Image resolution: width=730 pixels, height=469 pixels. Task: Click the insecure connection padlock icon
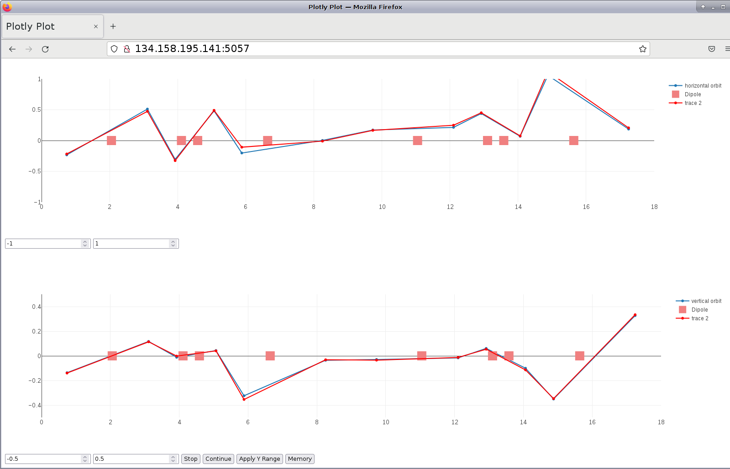pyautogui.click(x=127, y=49)
